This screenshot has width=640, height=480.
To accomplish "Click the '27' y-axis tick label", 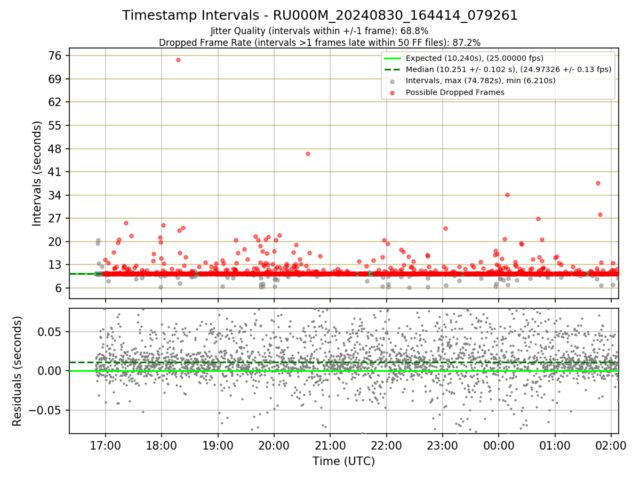I will coord(55,218).
